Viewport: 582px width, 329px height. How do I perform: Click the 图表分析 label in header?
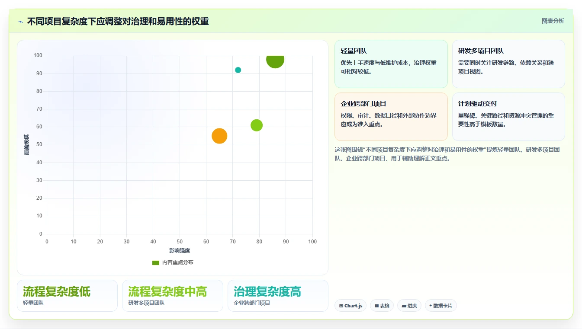pos(553,21)
